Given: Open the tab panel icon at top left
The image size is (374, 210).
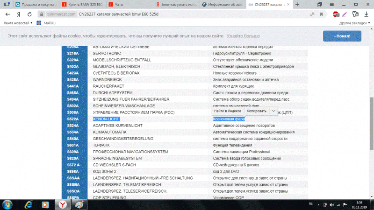Looking at the screenshot, I should click(7, 4).
